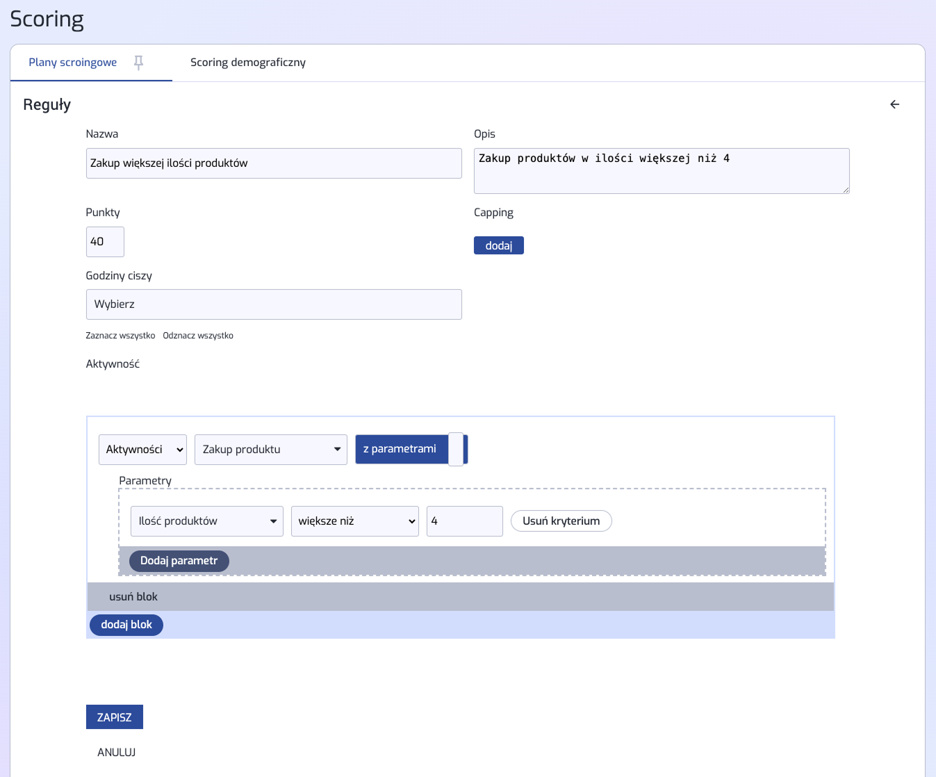Screen dimensions: 936x777
Task: Open the Ilość produktów parameter dropdown
Action: 207,521
